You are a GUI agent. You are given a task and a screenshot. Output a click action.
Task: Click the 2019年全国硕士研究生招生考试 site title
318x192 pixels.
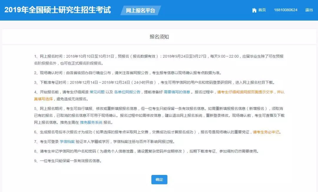click(x=58, y=10)
